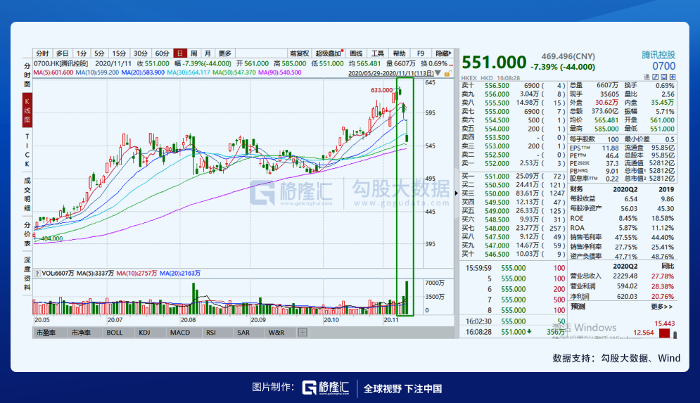Image resolution: width=700 pixels, height=403 pixels.
Task: Click the red swatch beside 12.564
Action: [x=664, y=333]
